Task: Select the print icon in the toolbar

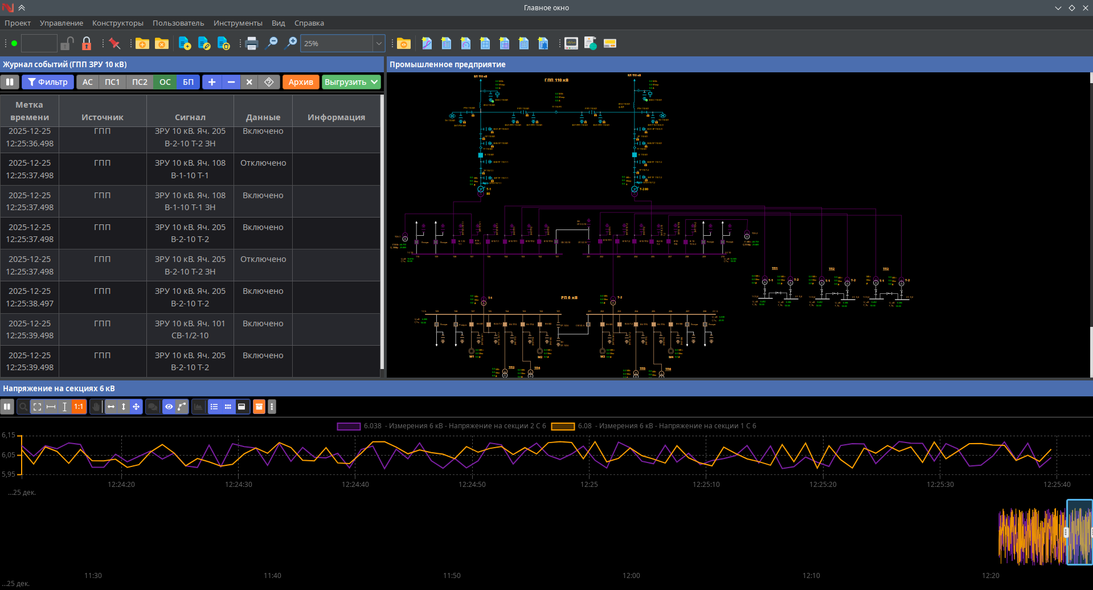Action: 251,43
